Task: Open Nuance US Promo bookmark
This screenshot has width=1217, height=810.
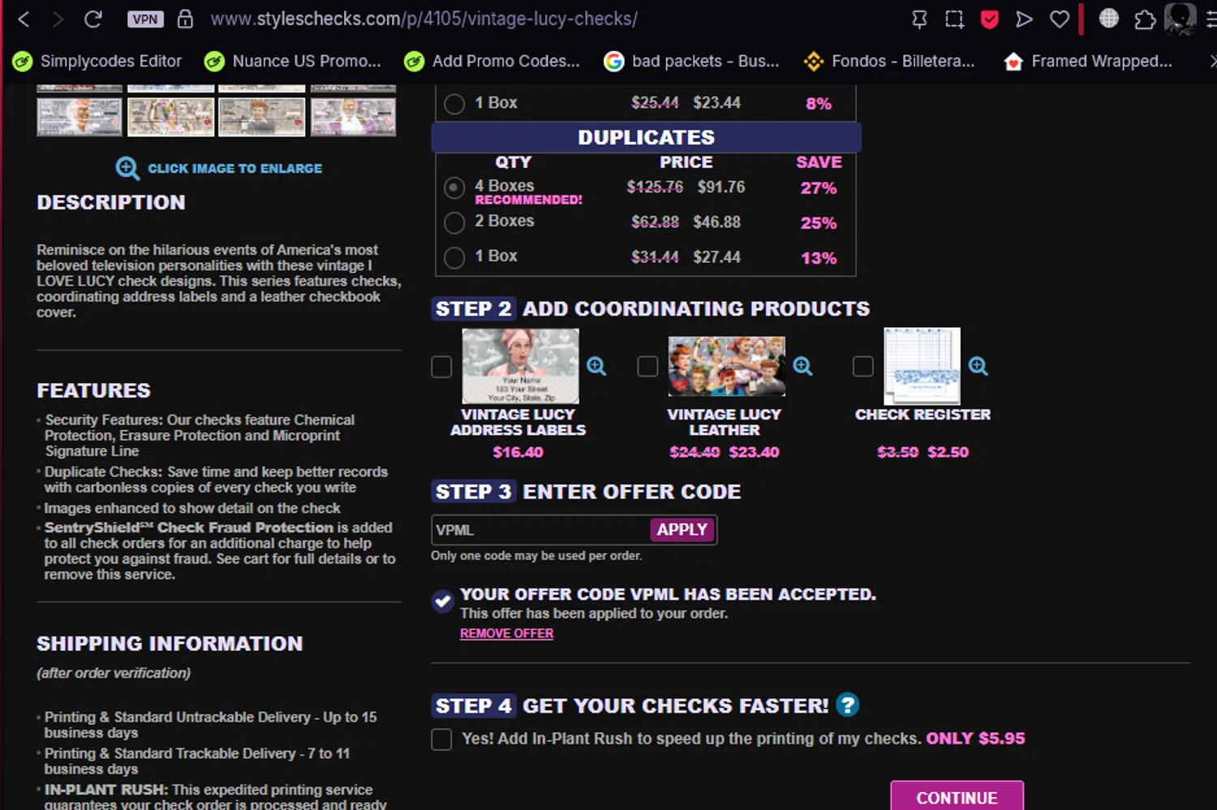Action: point(293,61)
